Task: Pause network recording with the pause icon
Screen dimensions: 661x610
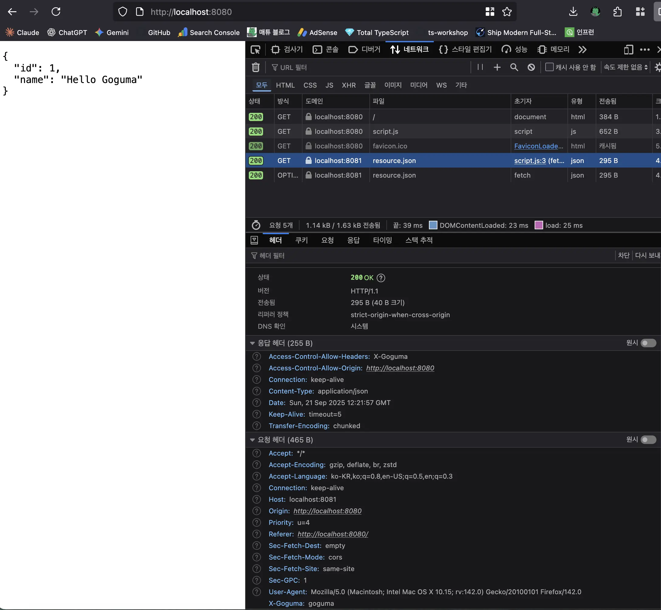Action: (x=480, y=67)
